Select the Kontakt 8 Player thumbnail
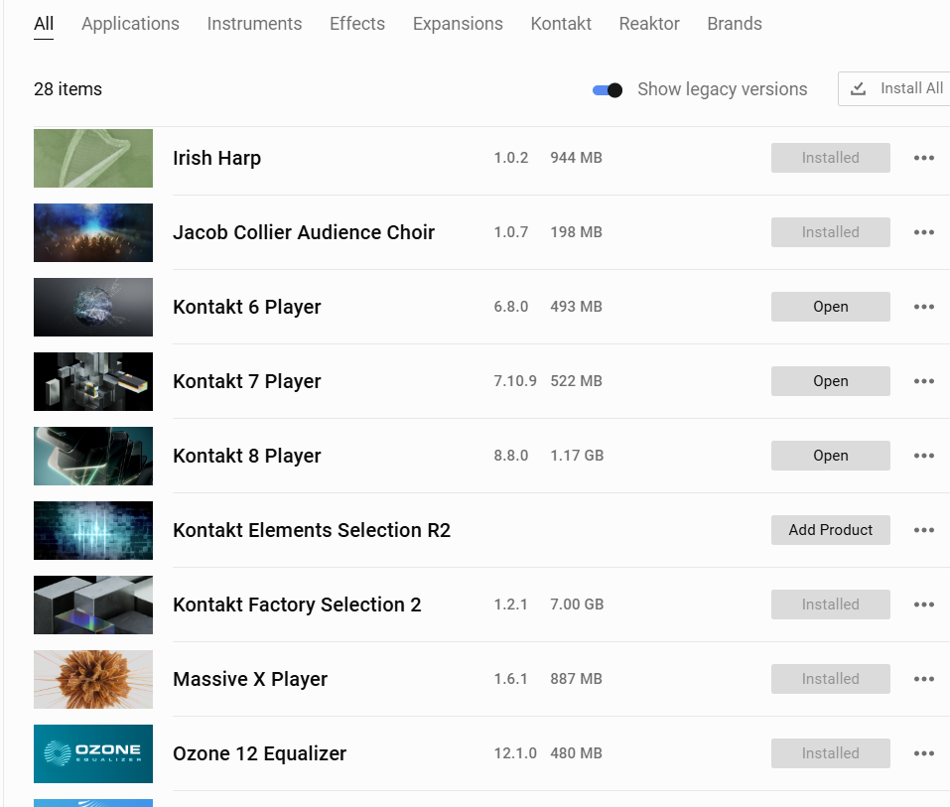The image size is (950, 807). click(93, 457)
